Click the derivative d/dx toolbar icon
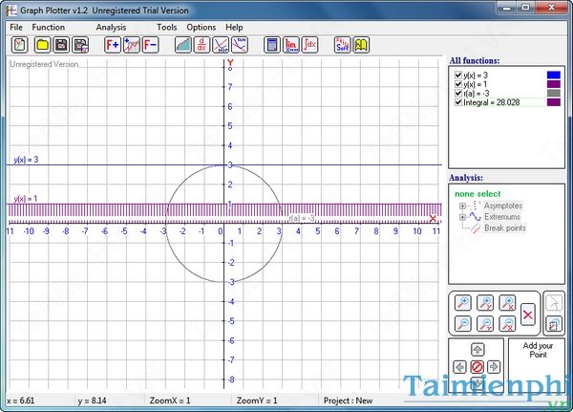 [202, 44]
